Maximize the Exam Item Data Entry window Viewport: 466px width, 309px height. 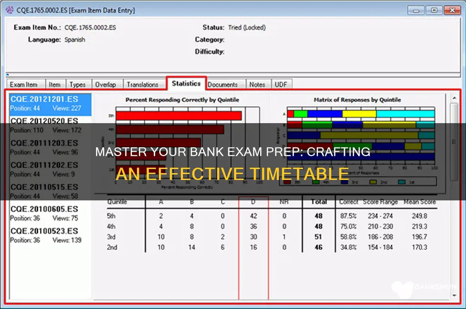click(434, 10)
